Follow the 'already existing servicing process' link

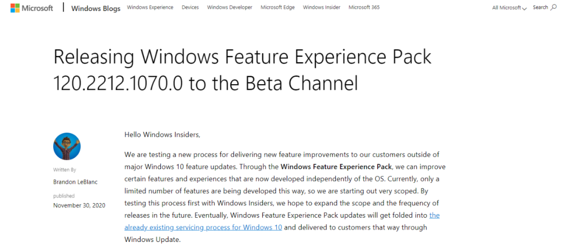(x=203, y=227)
